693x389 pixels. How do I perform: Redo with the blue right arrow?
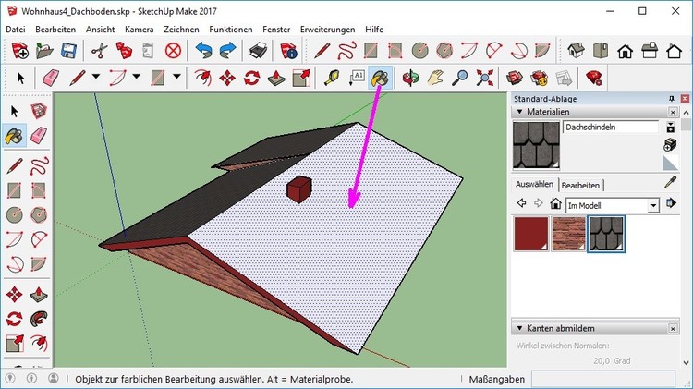coord(227,51)
